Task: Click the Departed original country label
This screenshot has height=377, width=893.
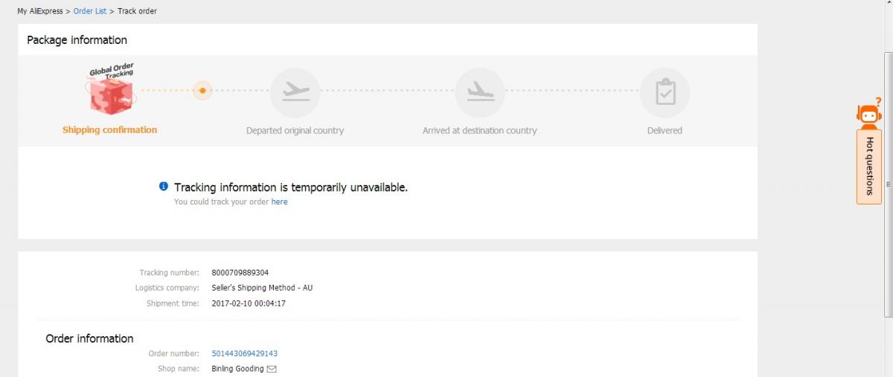Action: coord(295,131)
